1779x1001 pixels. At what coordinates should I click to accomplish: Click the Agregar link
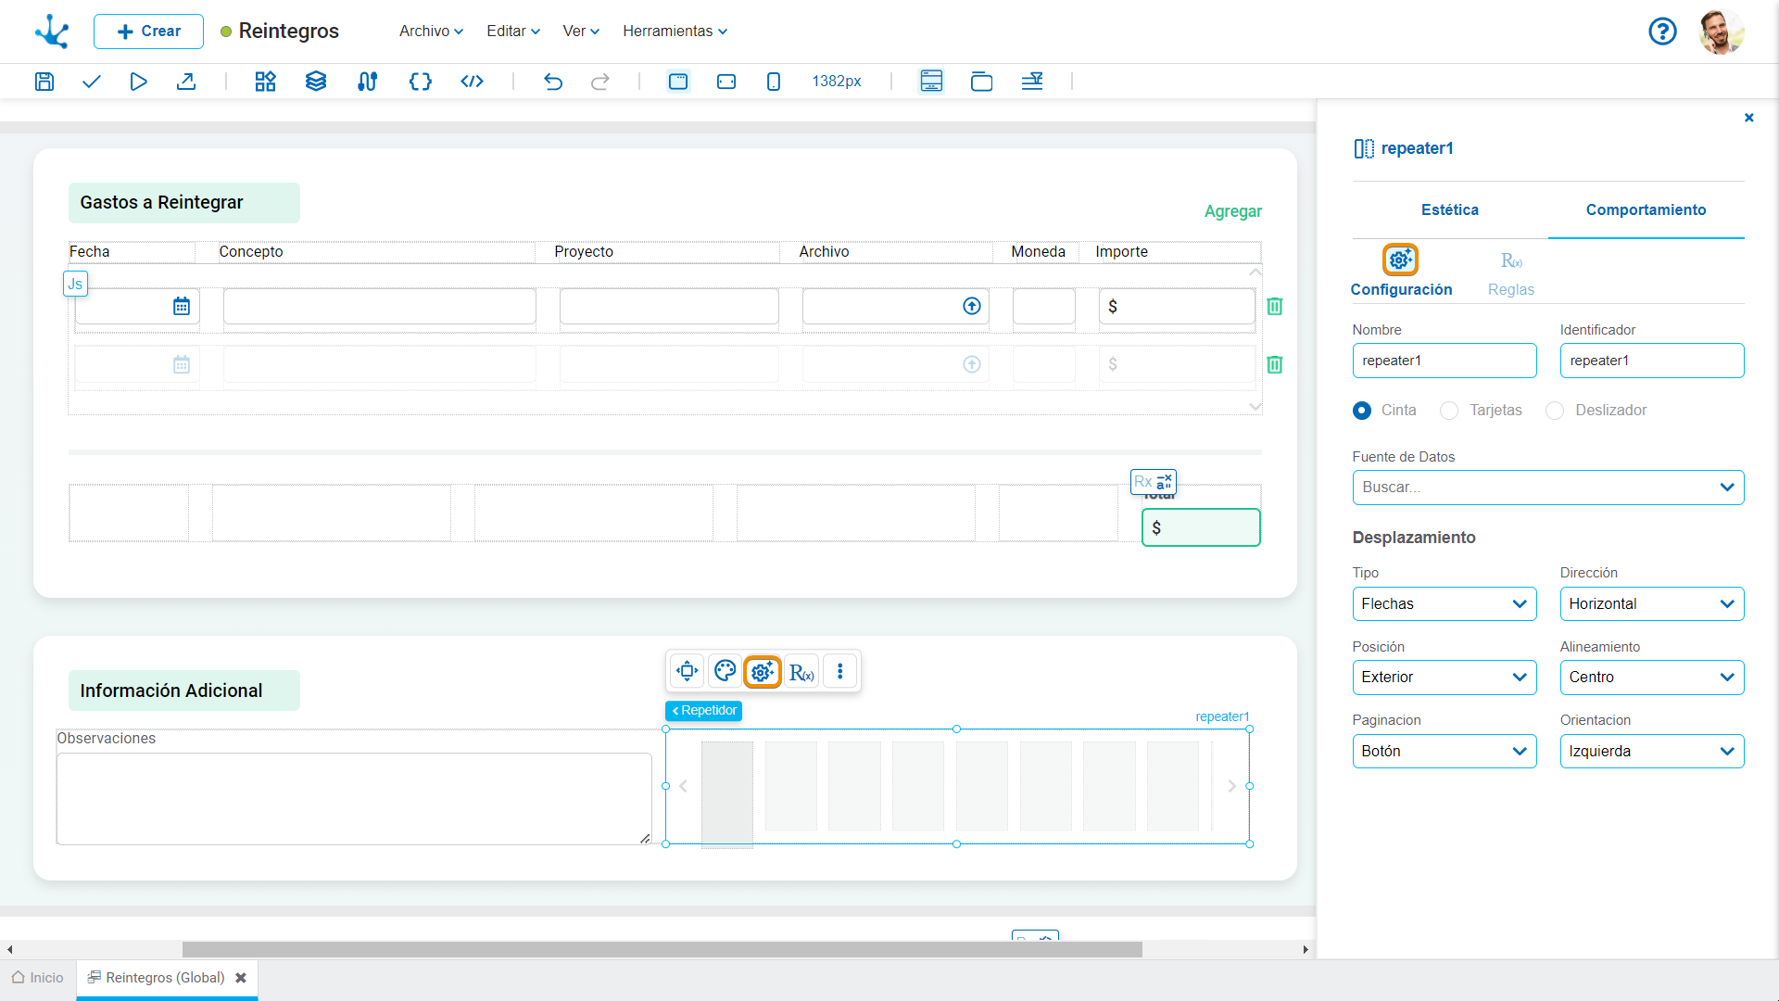click(x=1232, y=211)
